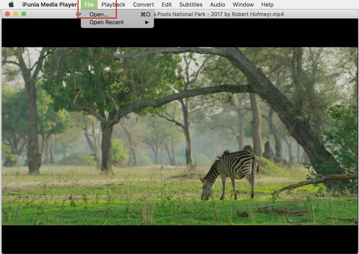Minimize the window using yellow button

coord(16,14)
